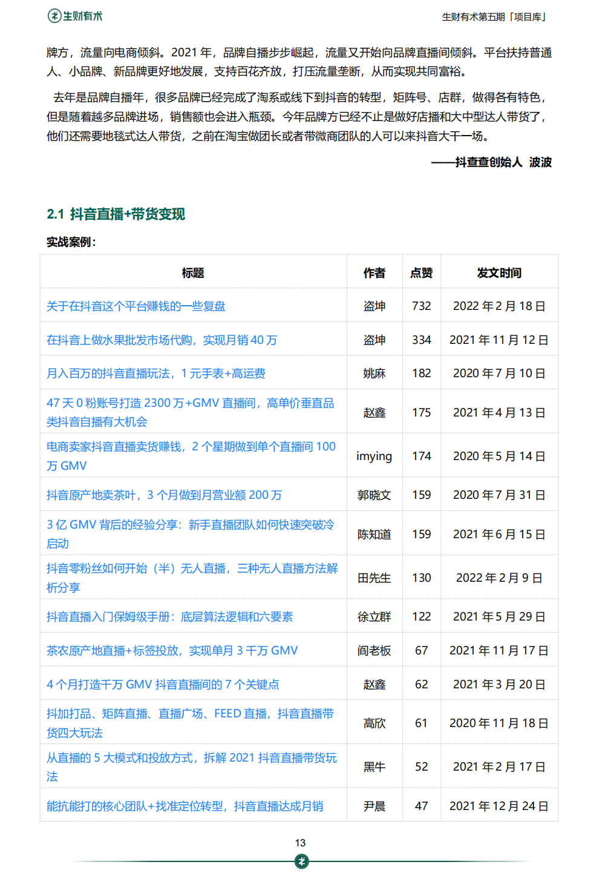Screen dimensions: 594x876
Task: Click date 2020年7月31日
Action: (499, 495)
